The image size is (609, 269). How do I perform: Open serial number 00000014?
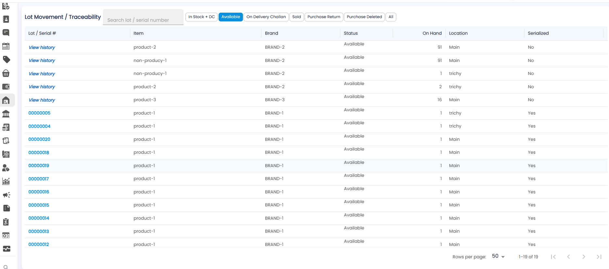coord(39,218)
